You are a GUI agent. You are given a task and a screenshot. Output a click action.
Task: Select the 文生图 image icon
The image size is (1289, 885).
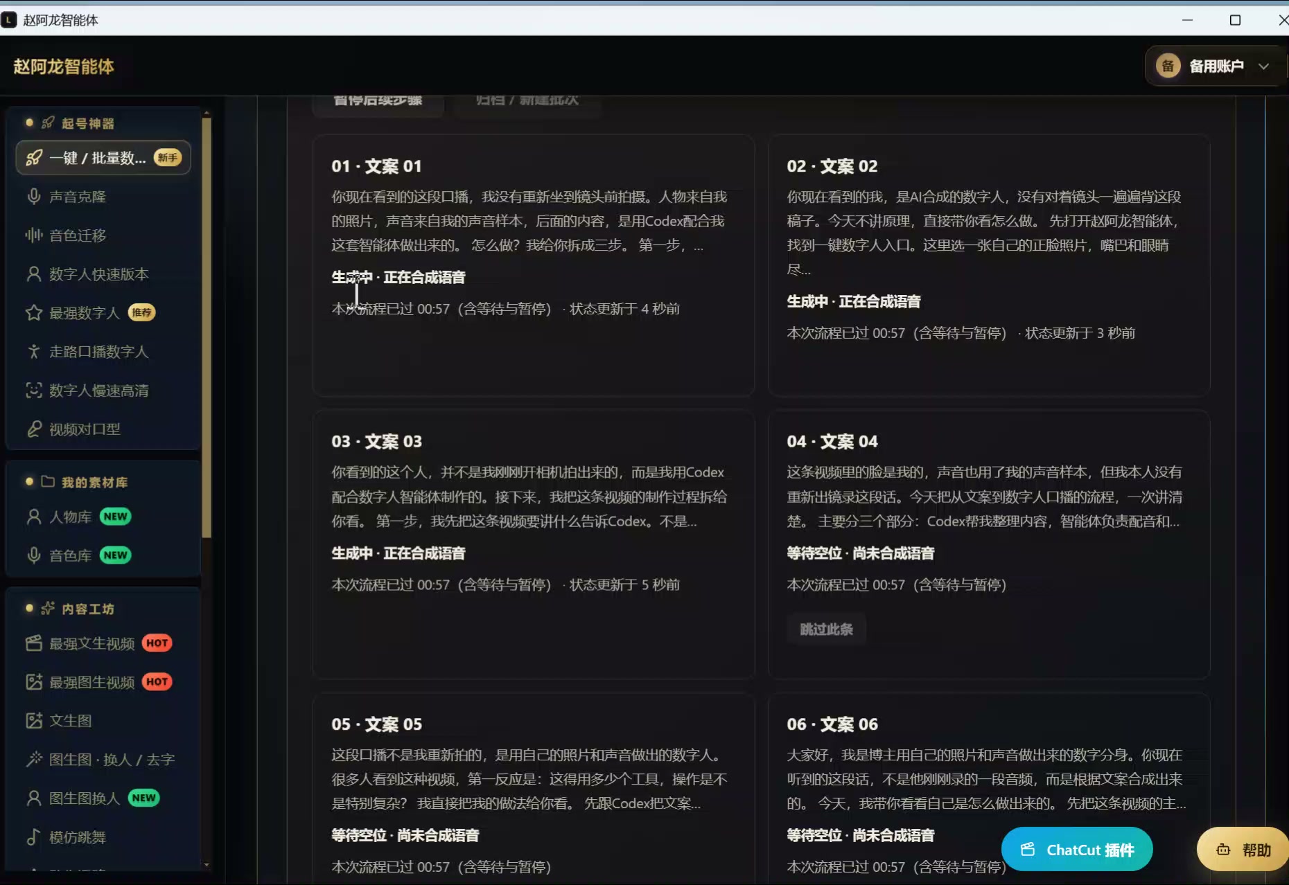pos(33,721)
